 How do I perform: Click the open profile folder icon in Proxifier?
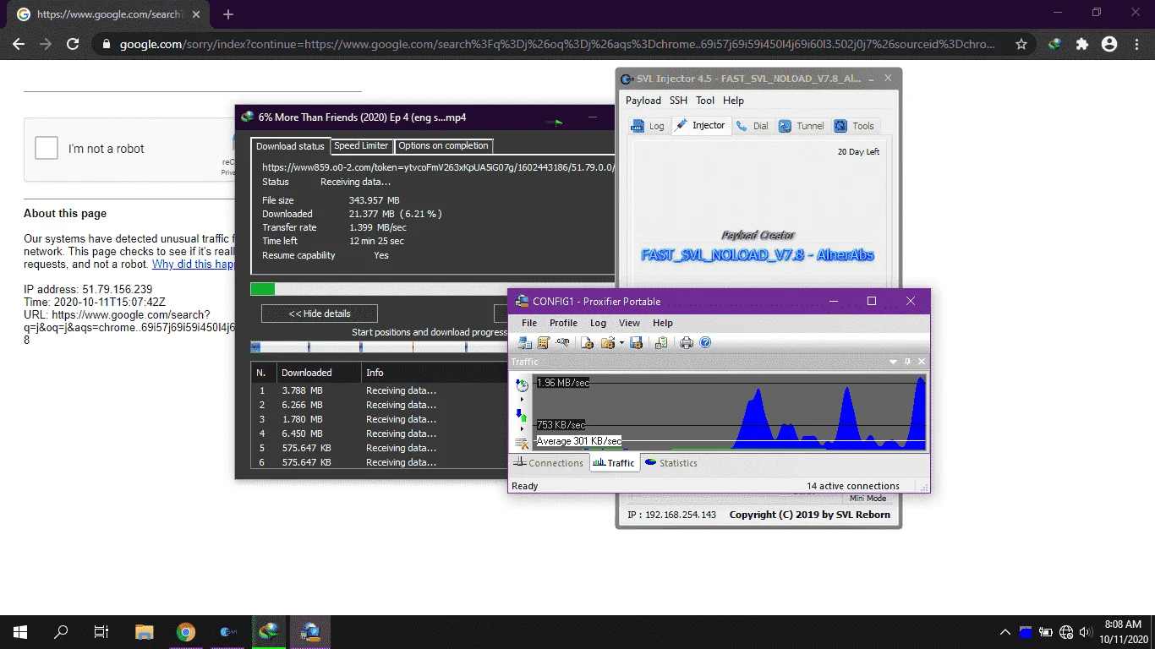[x=607, y=342]
